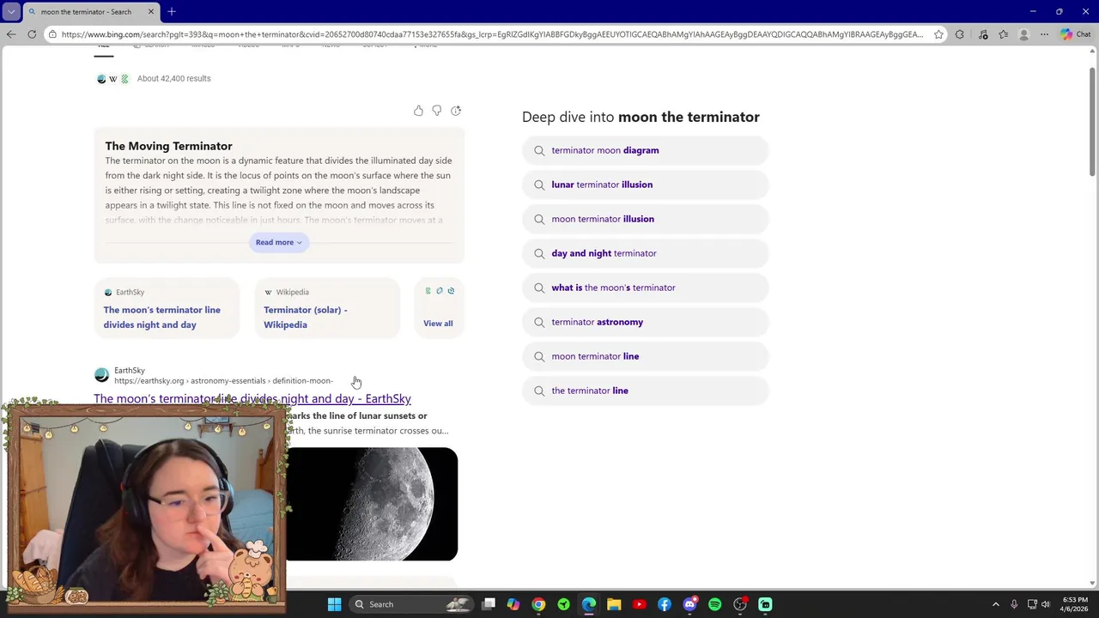Focus the Bing URL address bar

pos(492,34)
